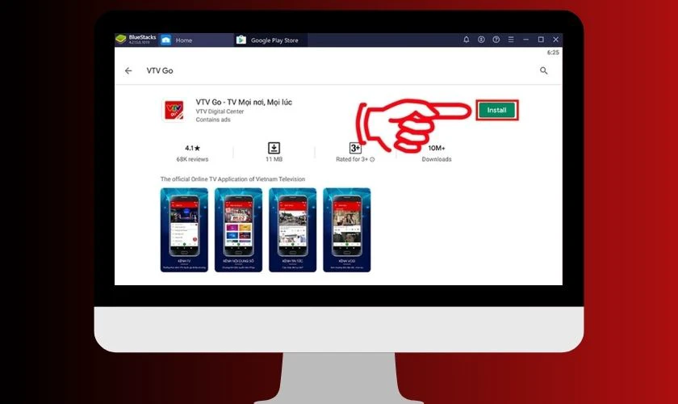Click the search magnifier icon

[543, 70]
